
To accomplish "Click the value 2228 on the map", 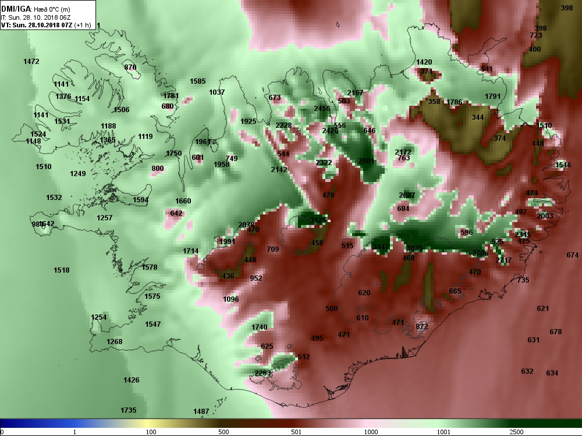I will [x=283, y=126].
